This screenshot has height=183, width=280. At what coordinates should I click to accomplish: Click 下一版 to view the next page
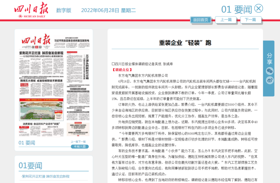point(82,142)
